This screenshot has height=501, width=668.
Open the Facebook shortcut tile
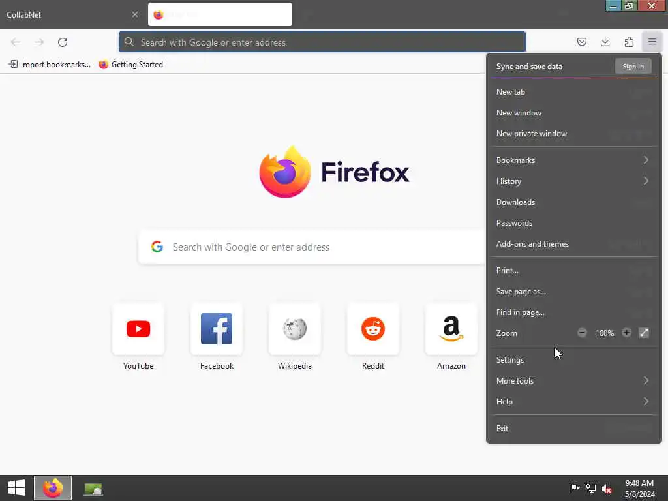(217, 337)
